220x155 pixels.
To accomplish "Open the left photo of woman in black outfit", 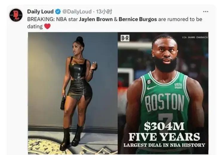I will click(x=73, y=93).
